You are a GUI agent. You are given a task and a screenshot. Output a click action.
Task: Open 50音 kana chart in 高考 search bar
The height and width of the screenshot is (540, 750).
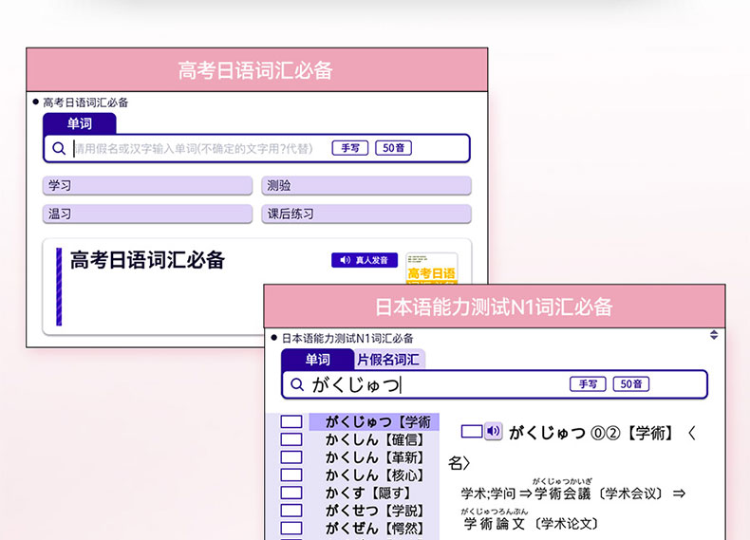[393, 148]
